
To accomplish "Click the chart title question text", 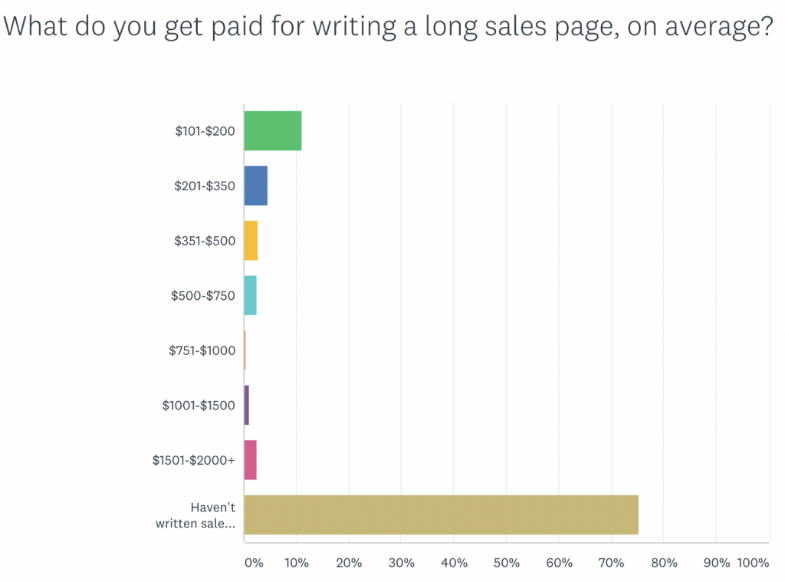I will (x=387, y=28).
